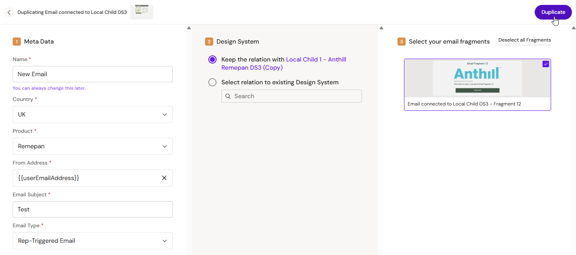
Task: Open the Country dropdown
Action: click(x=93, y=114)
